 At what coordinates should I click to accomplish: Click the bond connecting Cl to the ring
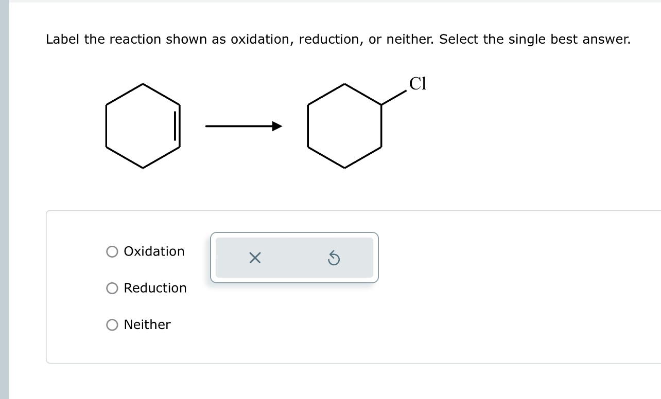394,97
